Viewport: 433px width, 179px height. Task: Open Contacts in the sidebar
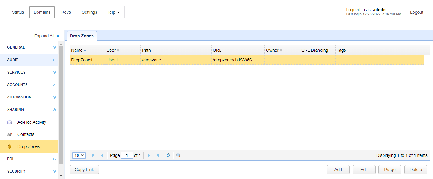(x=26, y=134)
